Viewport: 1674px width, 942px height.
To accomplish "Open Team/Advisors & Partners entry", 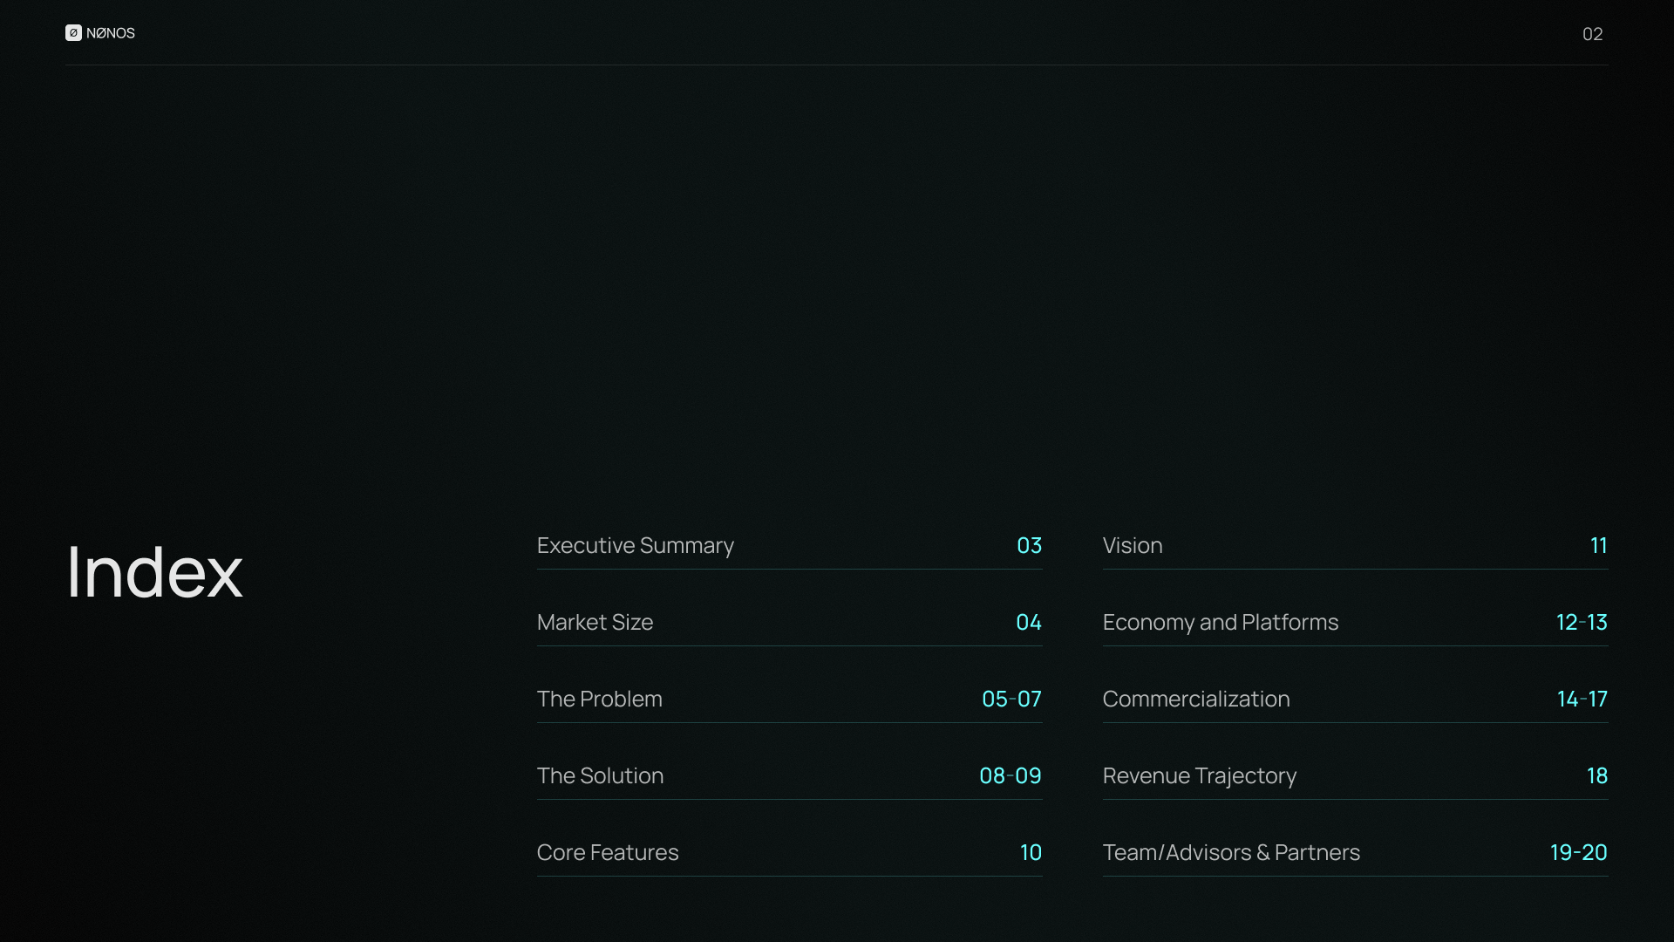I will tap(1230, 853).
